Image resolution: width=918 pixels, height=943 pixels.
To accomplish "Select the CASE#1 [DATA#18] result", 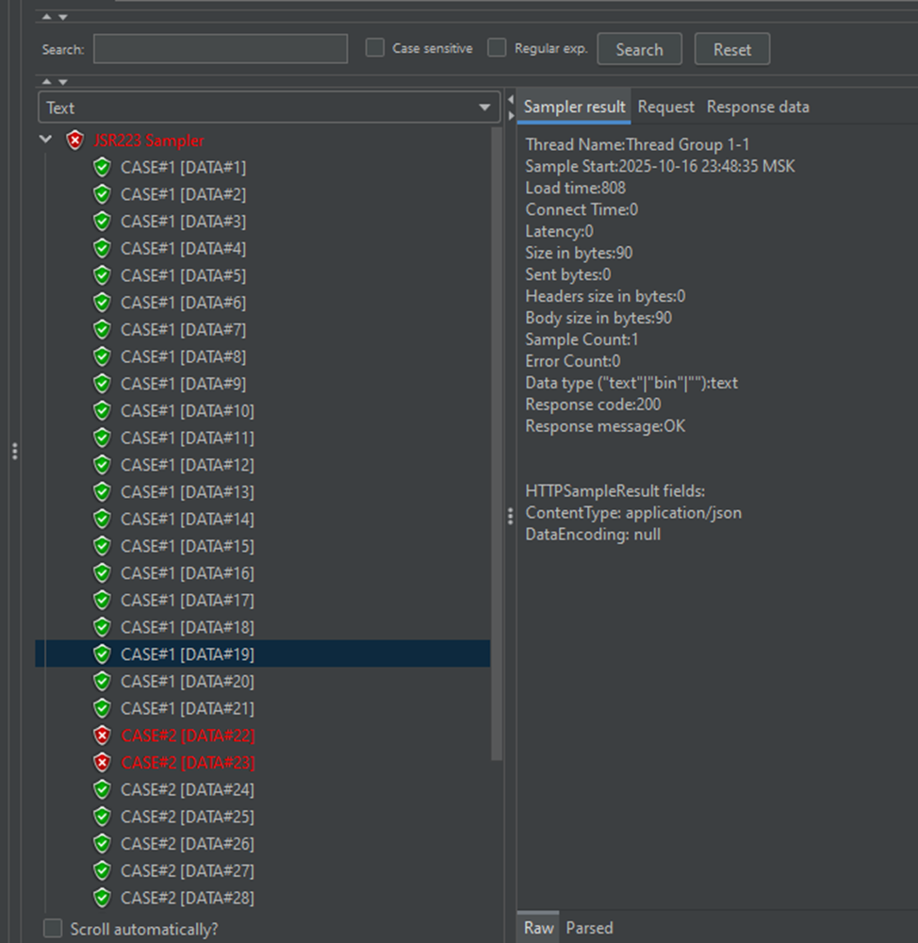I will (x=187, y=628).
